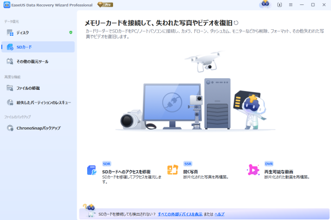Click the pink playable video icon
331x220 pixels.
point(253,170)
